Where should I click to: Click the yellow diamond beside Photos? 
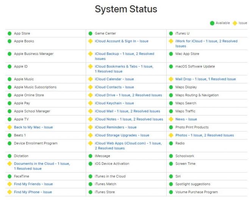[171, 135]
